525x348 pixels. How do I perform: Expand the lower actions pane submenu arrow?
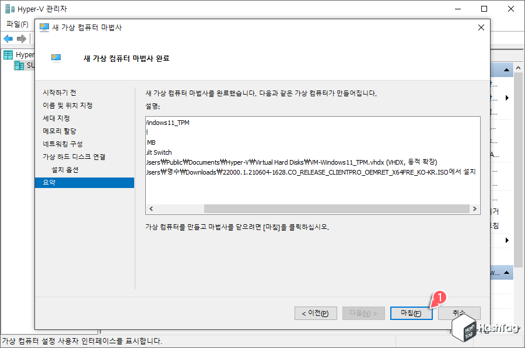[x=507, y=240]
